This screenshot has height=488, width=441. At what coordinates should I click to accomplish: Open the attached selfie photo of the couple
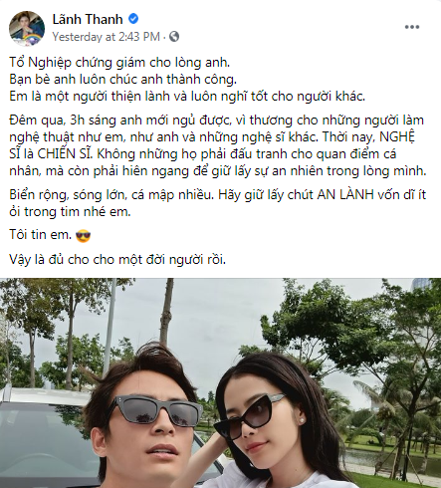pyautogui.click(x=220, y=382)
